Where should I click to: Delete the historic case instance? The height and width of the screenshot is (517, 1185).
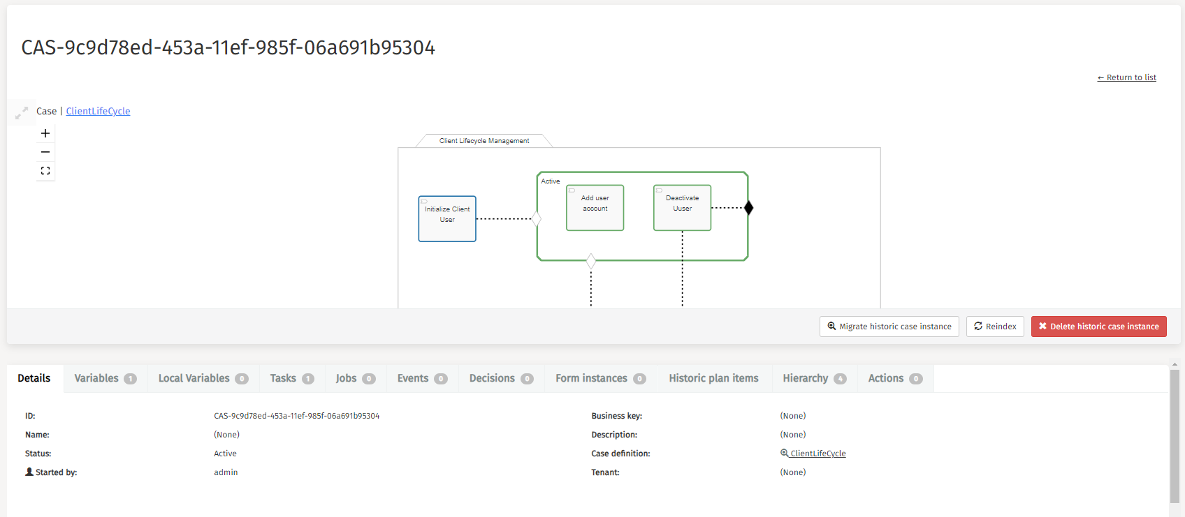click(x=1098, y=327)
